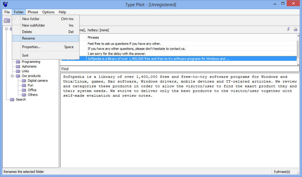
Task: Select the Aphorisms folder label
Action: (29, 66)
